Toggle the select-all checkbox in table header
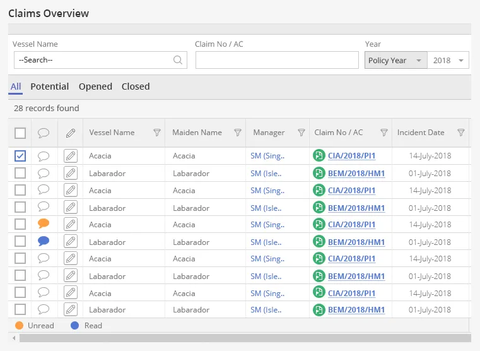This screenshot has width=480, height=351. [x=20, y=133]
